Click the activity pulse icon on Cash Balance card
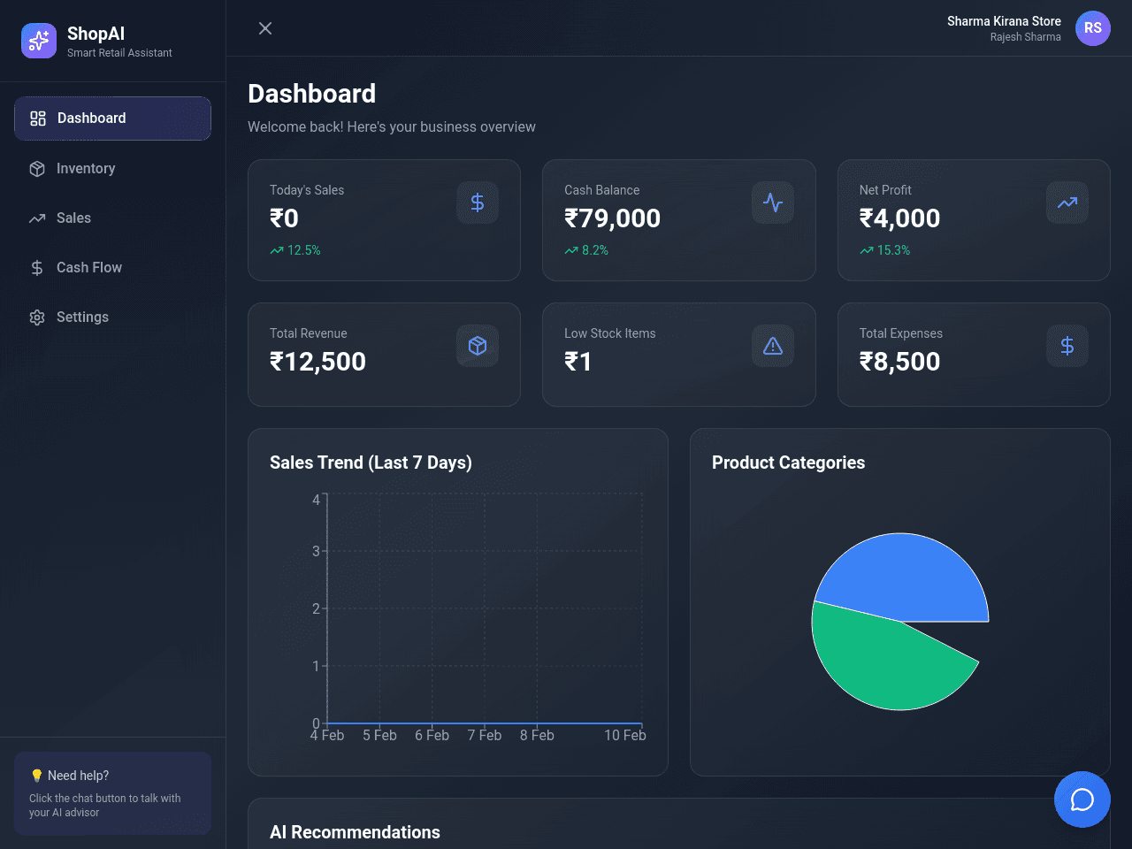Viewport: 1132px width, 849px height. tap(773, 203)
